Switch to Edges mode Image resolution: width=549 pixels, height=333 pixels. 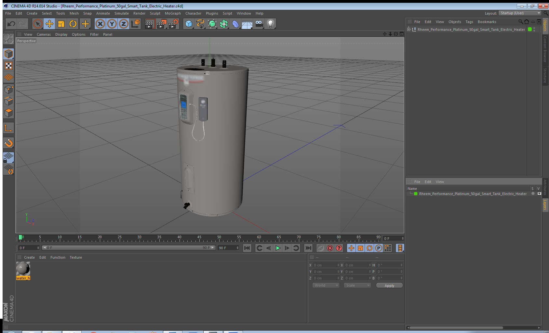pyautogui.click(x=8, y=101)
